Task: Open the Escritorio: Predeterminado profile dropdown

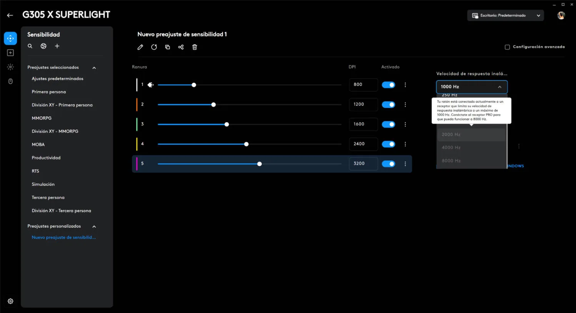Action: pos(505,15)
